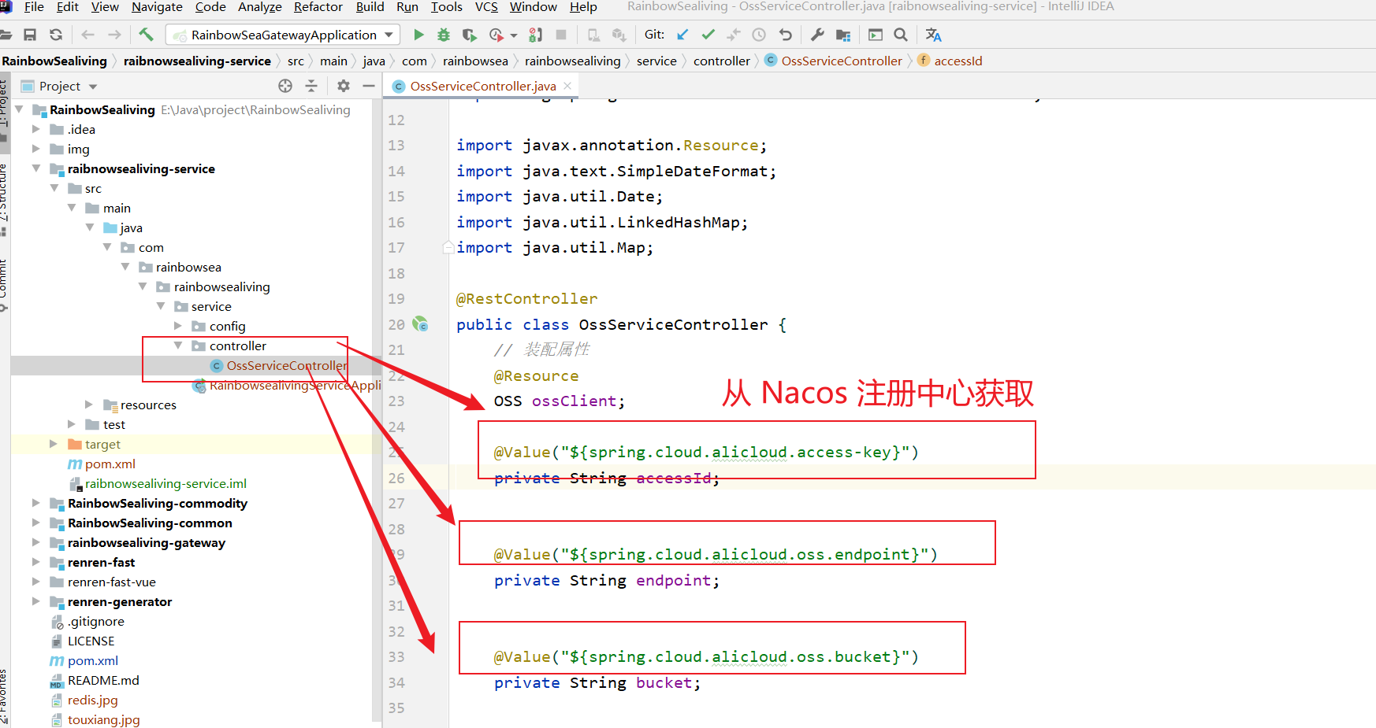Collapse imports via fold marker at line 17
Viewport: 1376px width, 728px height.
[448, 247]
